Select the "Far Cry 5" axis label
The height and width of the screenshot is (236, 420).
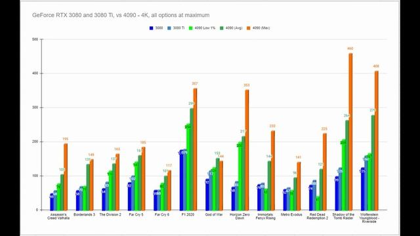coord(136,214)
